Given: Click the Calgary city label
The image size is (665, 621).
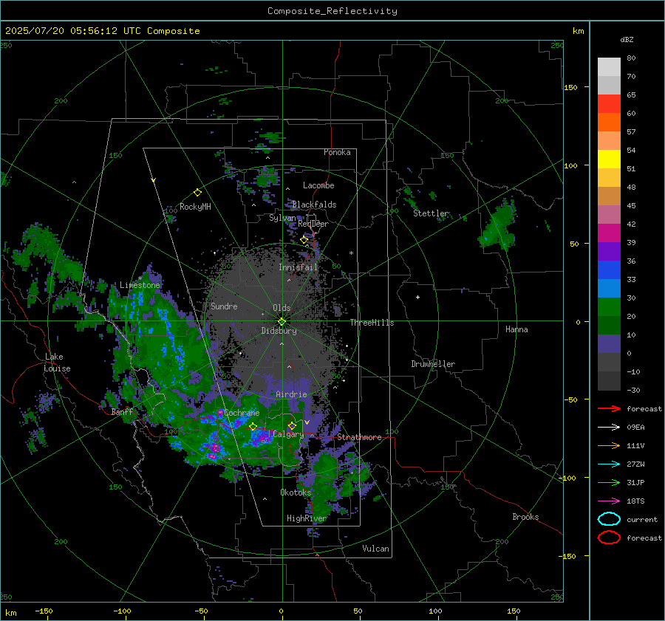Looking at the screenshot, I should tap(288, 434).
